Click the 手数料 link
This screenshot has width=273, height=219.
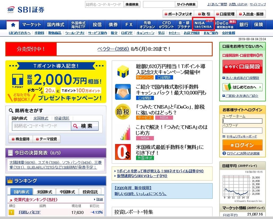[x=39, y=33]
